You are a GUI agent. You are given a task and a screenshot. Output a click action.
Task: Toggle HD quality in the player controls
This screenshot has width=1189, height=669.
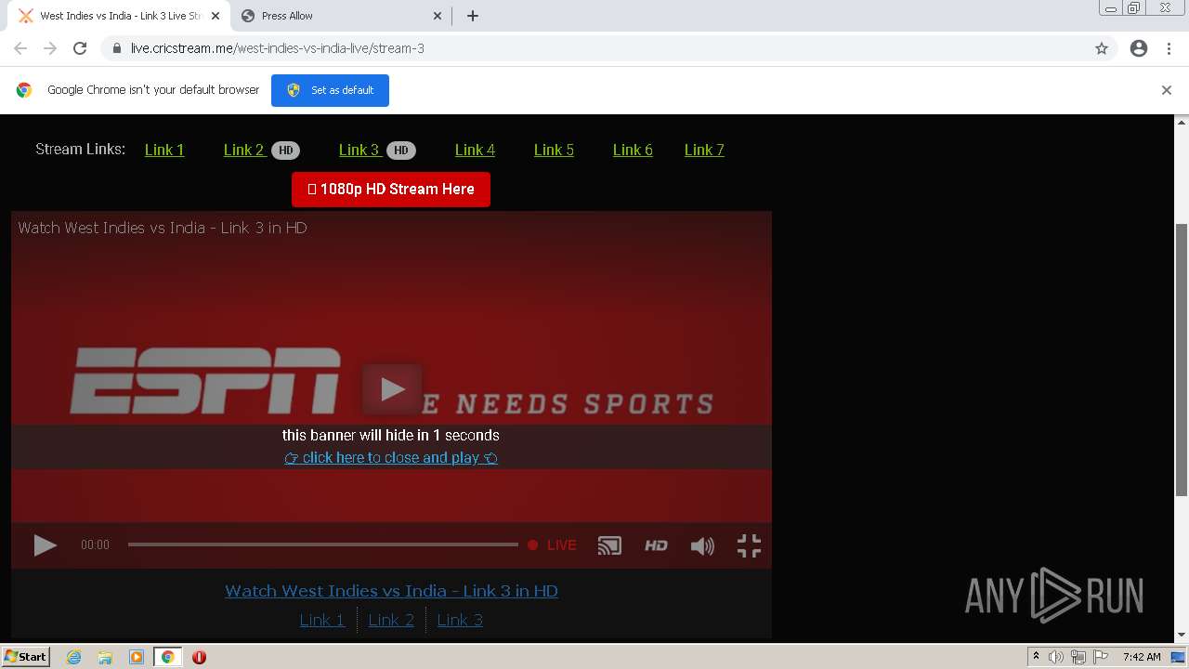(x=656, y=545)
